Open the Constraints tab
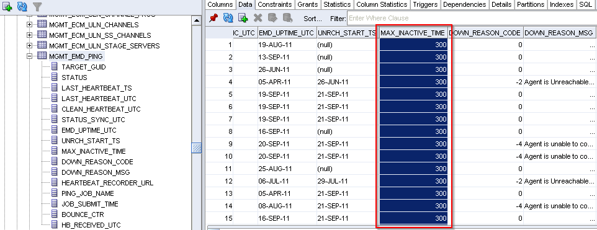 click(x=274, y=4)
